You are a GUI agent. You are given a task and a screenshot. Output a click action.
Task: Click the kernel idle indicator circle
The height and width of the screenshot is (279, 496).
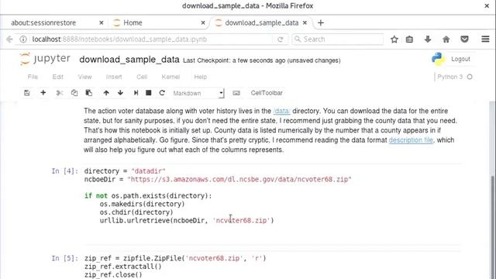[470, 77]
